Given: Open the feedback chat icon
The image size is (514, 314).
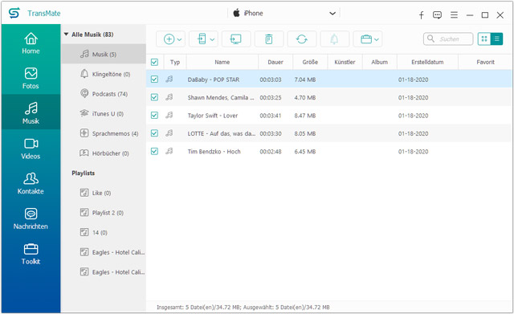Looking at the screenshot, I should pos(437,14).
